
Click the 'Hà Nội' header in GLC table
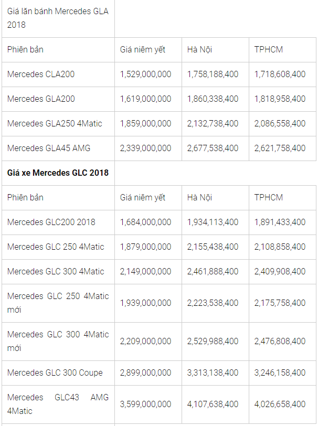tap(199, 197)
